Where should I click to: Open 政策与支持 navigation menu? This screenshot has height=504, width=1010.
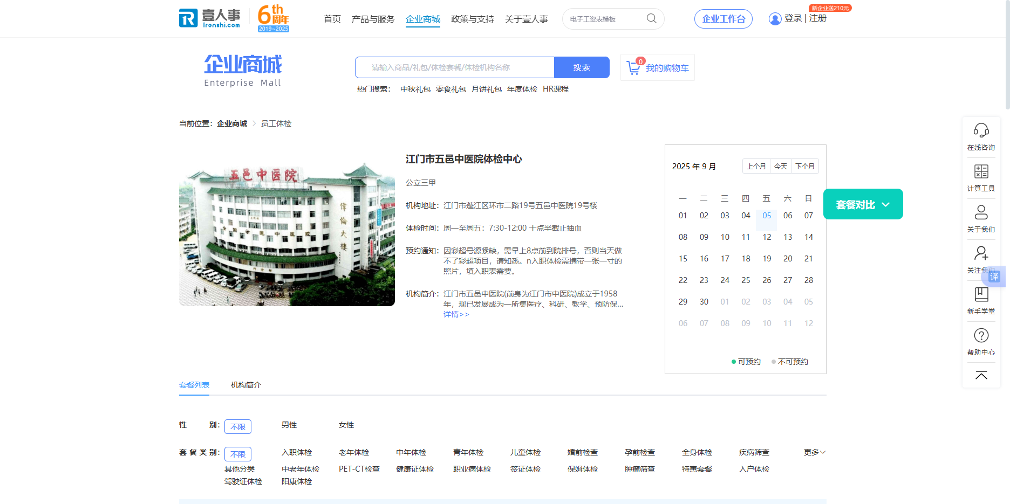(x=473, y=19)
